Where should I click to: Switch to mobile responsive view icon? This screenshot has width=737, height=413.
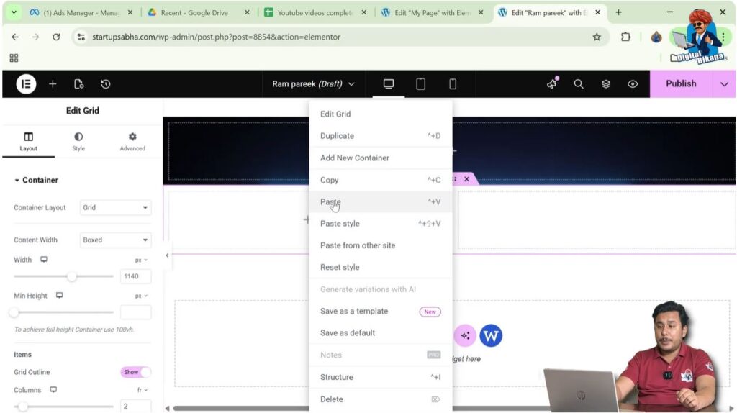(x=453, y=84)
